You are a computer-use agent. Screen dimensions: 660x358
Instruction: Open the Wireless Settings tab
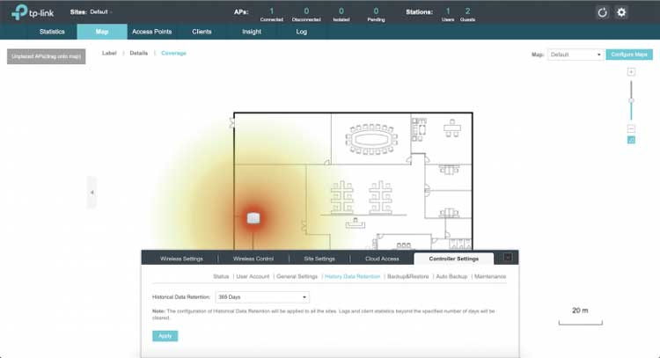tap(180, 259)
